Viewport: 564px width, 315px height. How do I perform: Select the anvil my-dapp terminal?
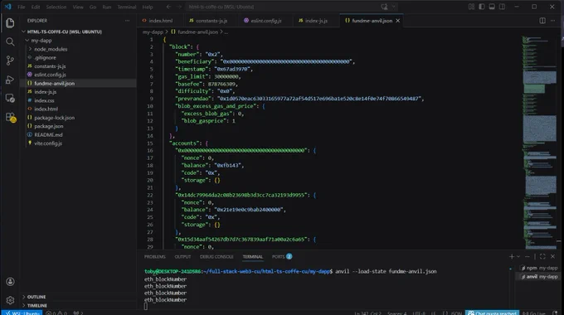[539, 277]
